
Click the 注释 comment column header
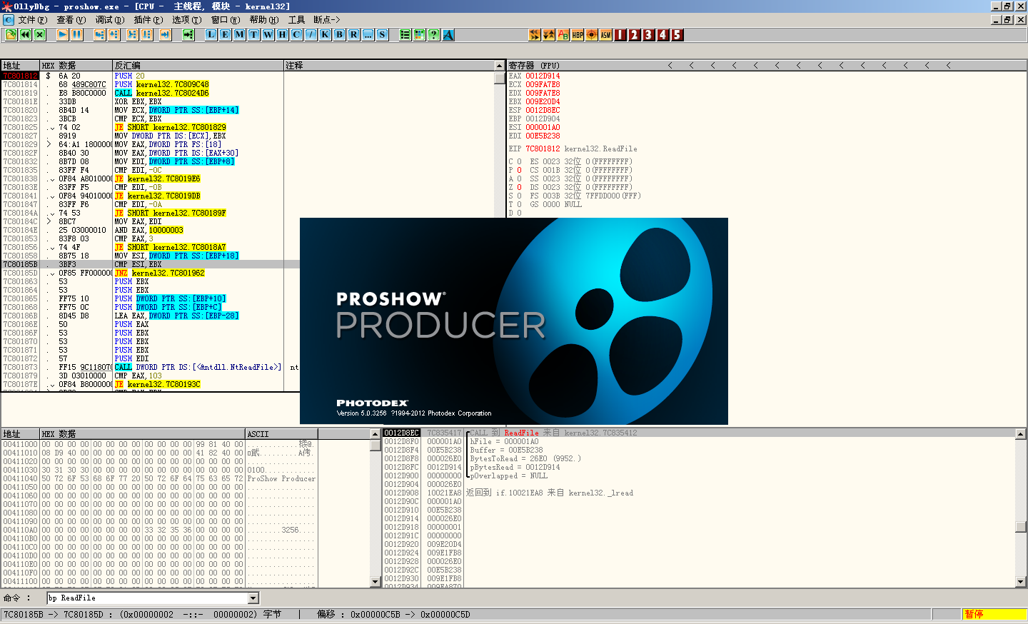(x=388, y=66)
